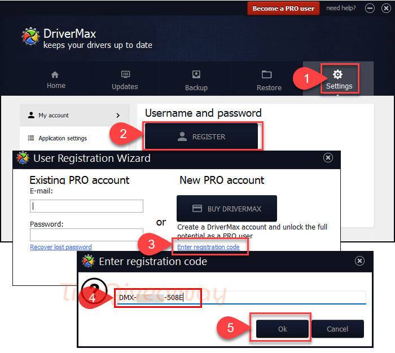Click the My account person icon
The image size is (395, 353).
pyautogui.click(x=31, y=115)
